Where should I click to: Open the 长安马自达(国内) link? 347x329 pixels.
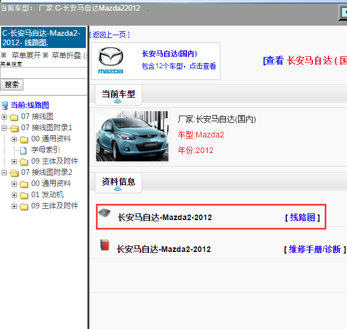(169, 54)
